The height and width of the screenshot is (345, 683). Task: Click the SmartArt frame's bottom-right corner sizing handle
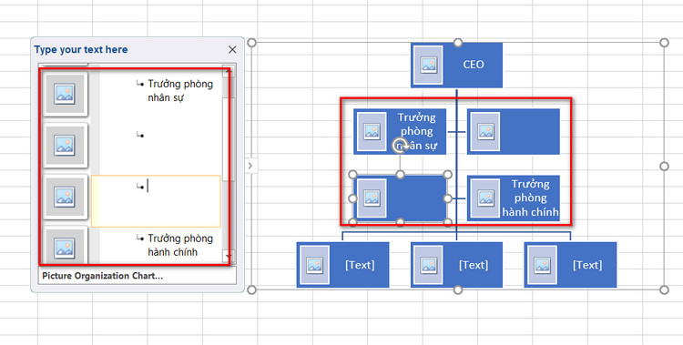click(x=664, y=289)
